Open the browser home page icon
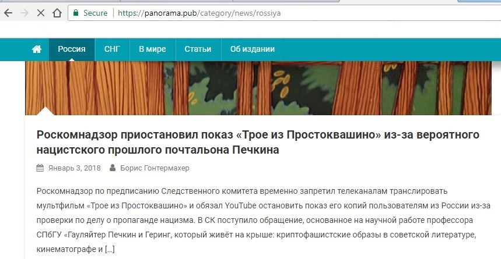The width and height of the screenshot is (501, 259). 57,13
